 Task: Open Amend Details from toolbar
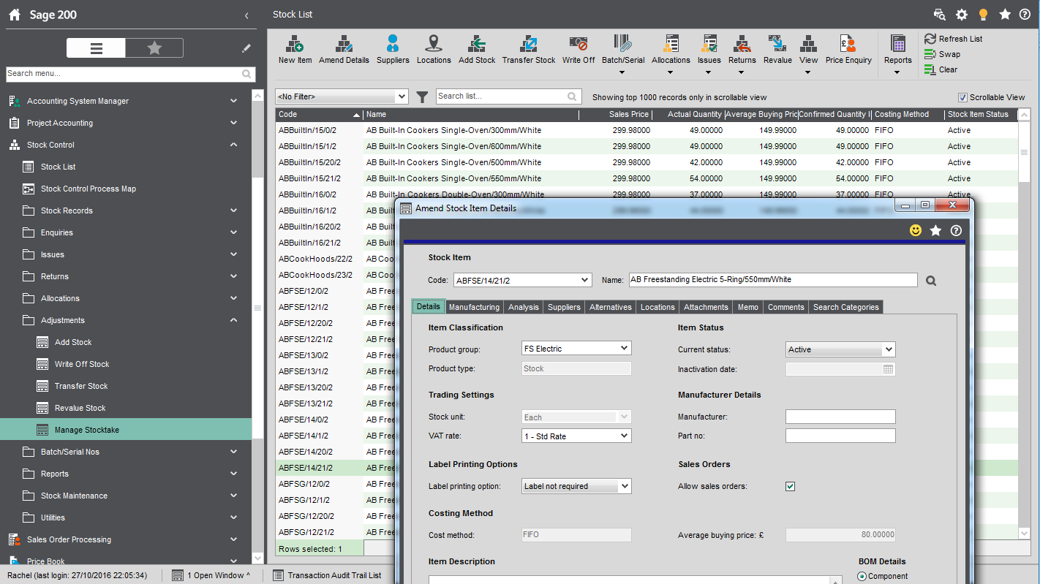[344, 50]
